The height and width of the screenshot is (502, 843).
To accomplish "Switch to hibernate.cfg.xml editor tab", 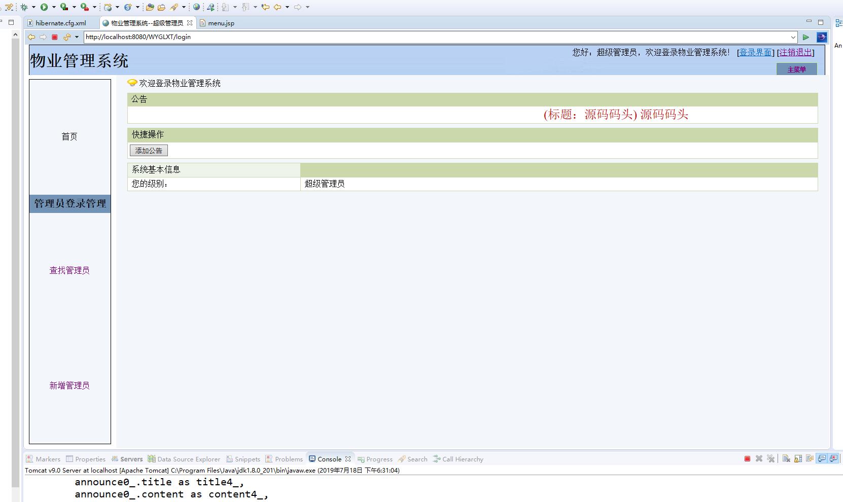I will pyautogui.click(x=61, y=23).
